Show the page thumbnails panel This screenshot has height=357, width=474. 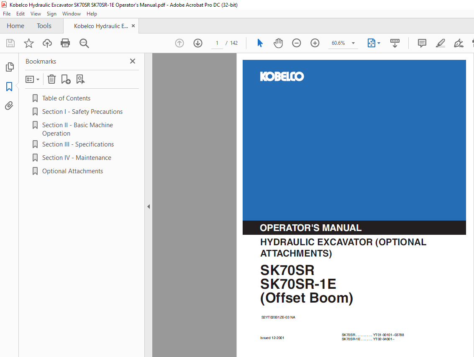(10, 67)
